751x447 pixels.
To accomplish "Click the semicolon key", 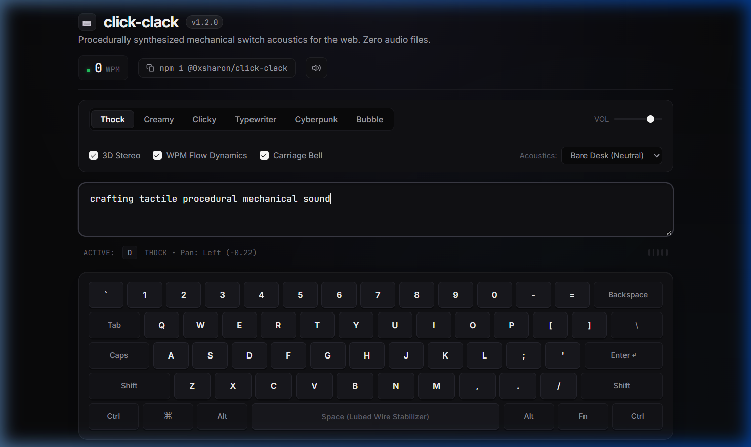I will click(x=524, y=355).
